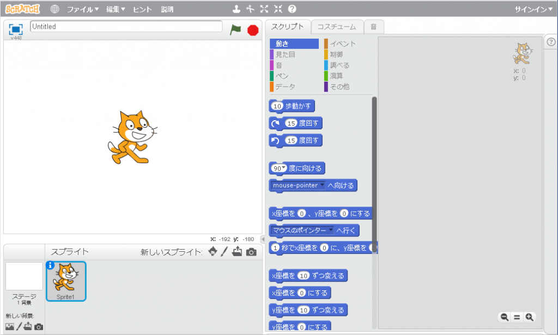Add new sprite from camera
Image resolution: width=558 pixels, height=335 pixels.
pyautogui.click(x=251, y=252)
